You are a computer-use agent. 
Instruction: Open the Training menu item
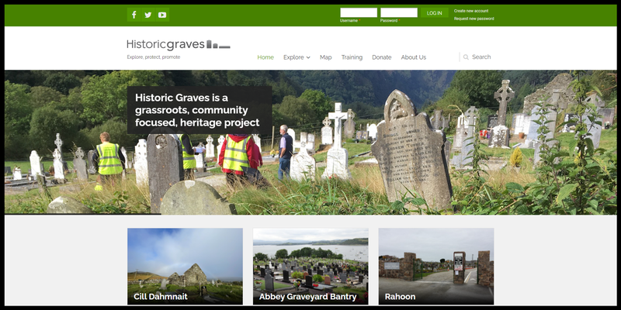click(352, 57)
